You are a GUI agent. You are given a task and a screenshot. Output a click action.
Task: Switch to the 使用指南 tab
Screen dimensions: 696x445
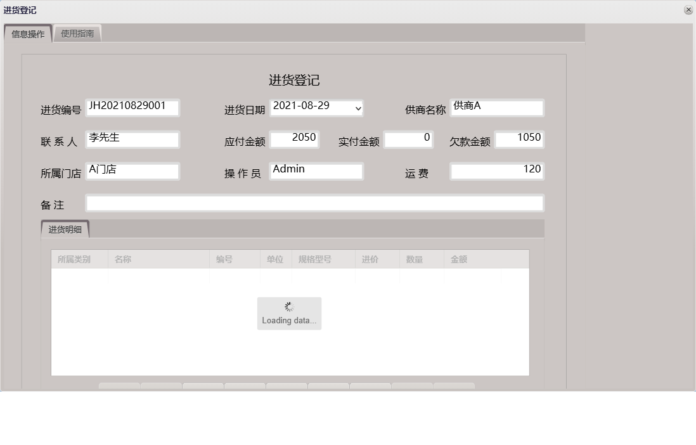pos(77,33)
